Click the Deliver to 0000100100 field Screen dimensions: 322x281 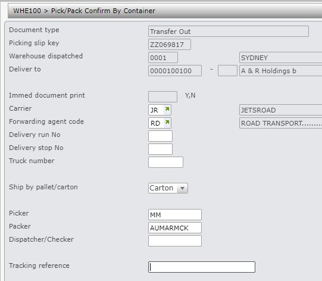point(175,71)
